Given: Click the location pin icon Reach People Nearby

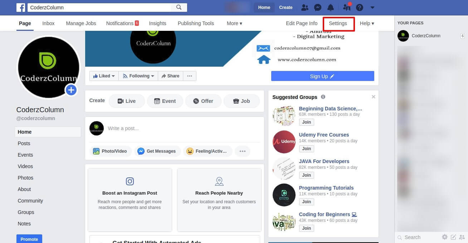Looking at the screenshot, I should [219, 181].
